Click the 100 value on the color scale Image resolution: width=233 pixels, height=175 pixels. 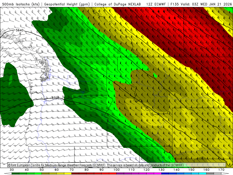coord(117,170)
